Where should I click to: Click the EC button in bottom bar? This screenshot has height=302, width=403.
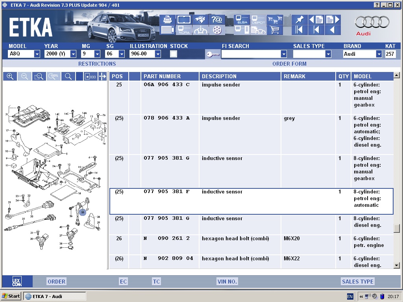tap(123, 282)
